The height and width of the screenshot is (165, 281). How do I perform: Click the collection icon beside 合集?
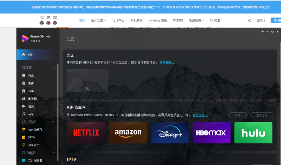pyautogui.click(x=24, y=91)
